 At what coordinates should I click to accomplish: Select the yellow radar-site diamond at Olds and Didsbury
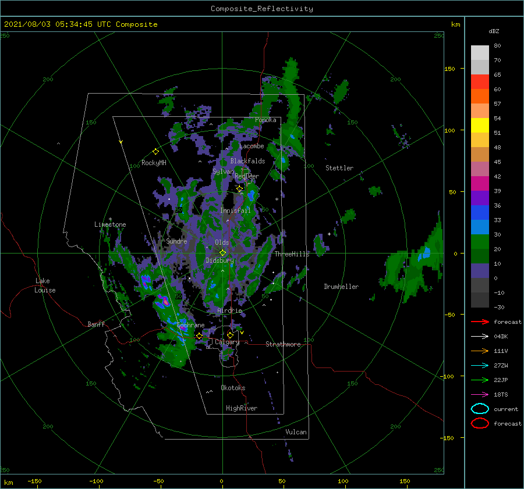pyautogui.click(x=222, y=253)
